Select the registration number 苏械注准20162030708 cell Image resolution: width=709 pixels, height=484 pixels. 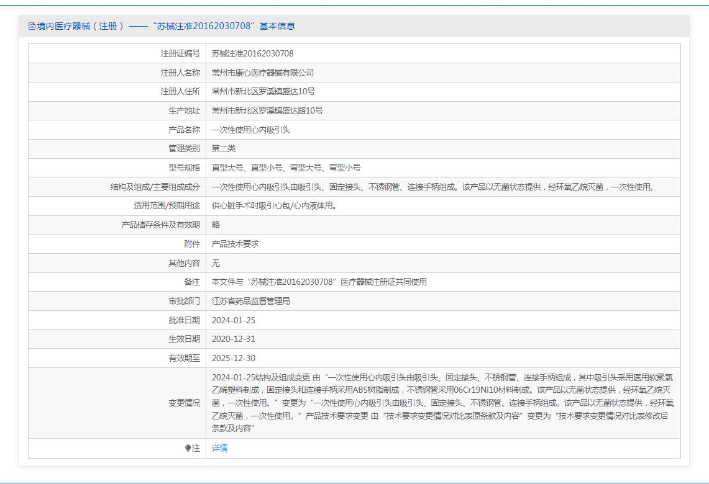point(252,53)
